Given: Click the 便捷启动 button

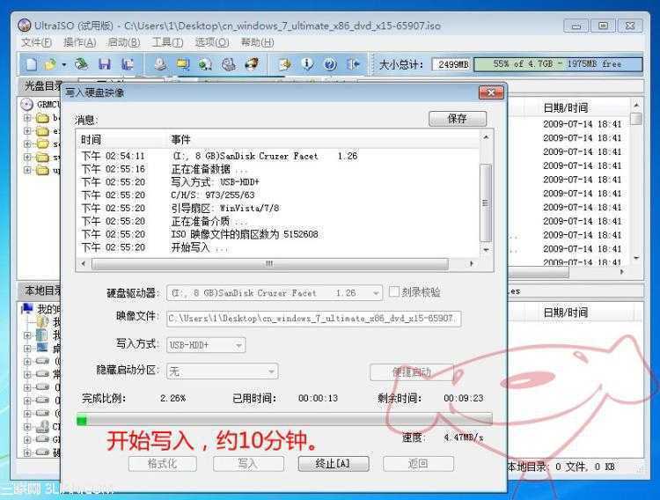Looking at the screenshot, I should [x=411, y=372].
